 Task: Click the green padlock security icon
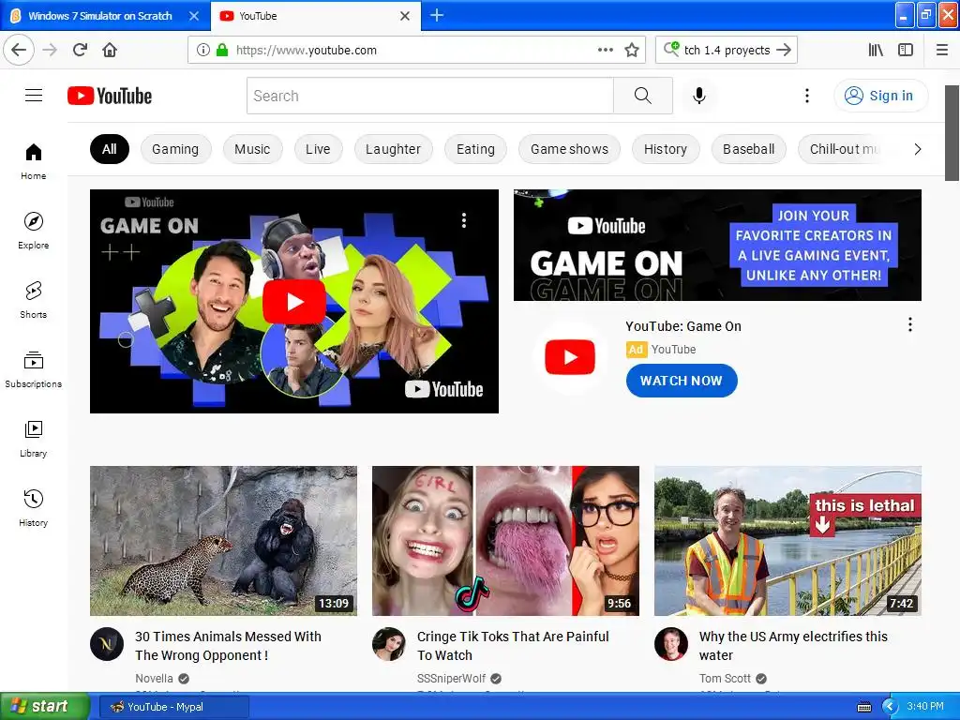[222, 51]
